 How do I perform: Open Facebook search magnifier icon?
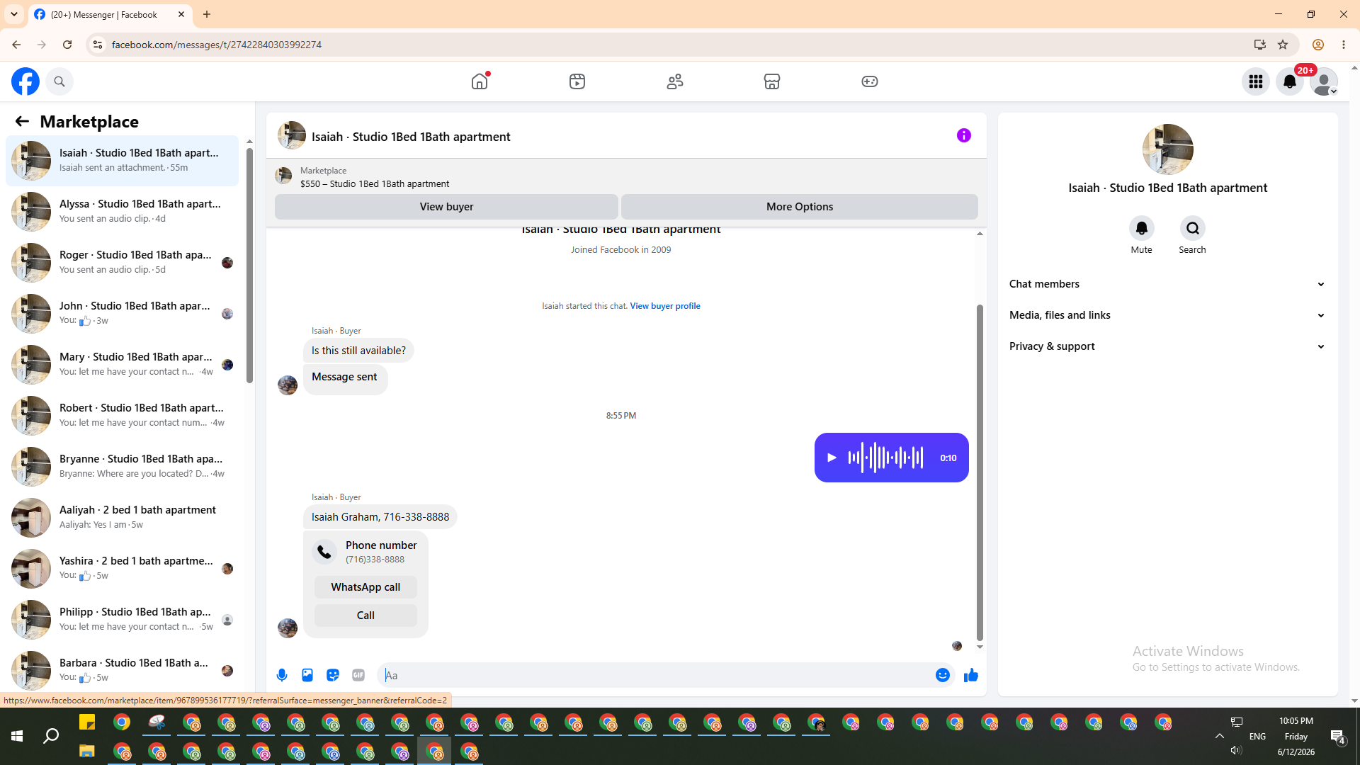(x=59, y=81)
